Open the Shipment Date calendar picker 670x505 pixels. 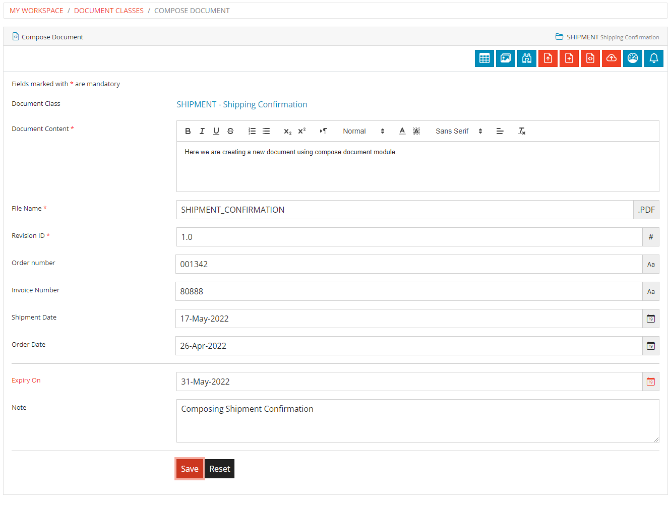click(x=651, y=319)
